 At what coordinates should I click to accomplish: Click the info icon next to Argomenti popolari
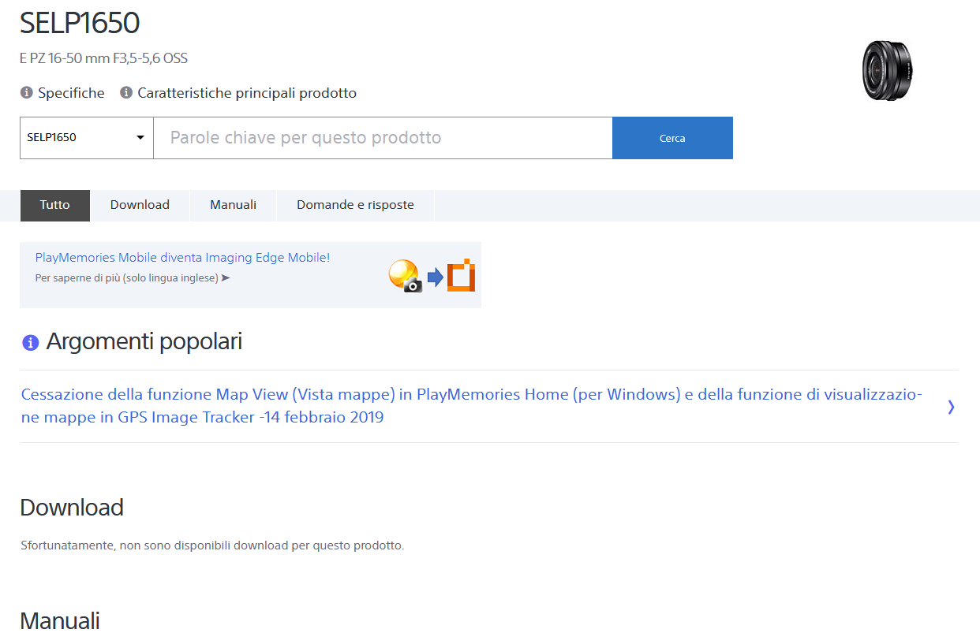(x=31, y=343)
